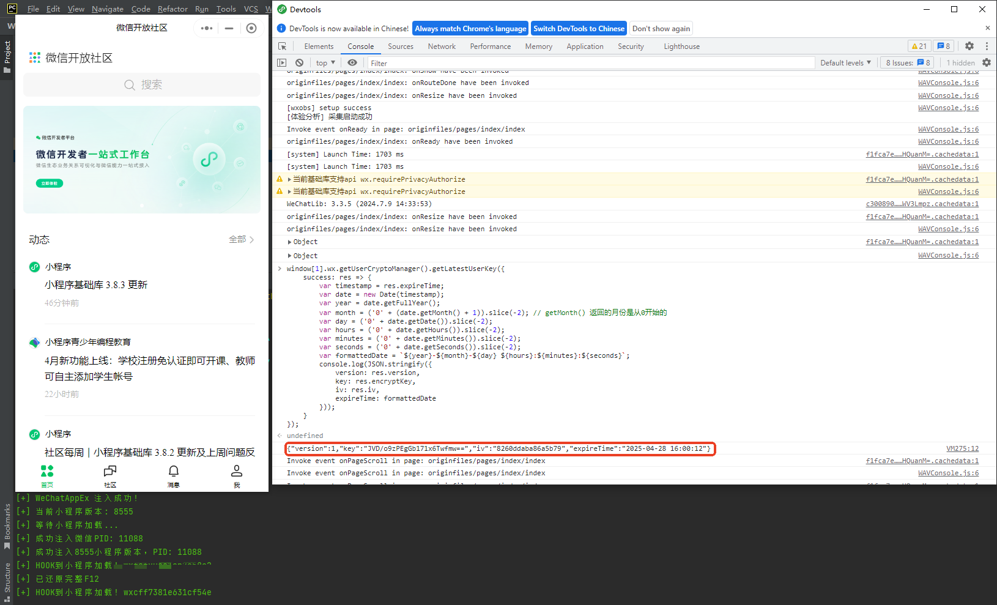Expand the second Object log entry
Image resolution: width=997 pixels, height=605 pixels.
[289, 256]
